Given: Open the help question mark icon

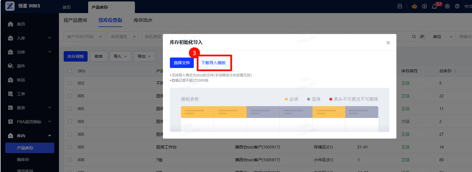Looking at the screenshot, I should (x=457, y=6).
